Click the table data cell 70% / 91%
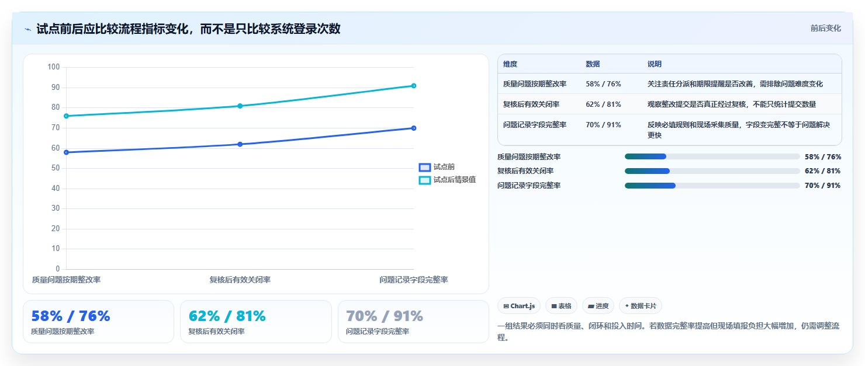 tap(603, 124)
